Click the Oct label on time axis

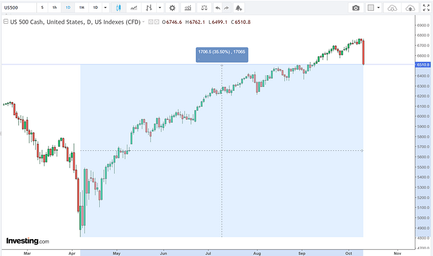tap(349, 253)
